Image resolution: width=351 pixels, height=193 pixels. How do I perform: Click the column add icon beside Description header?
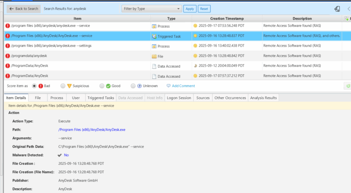347,18
